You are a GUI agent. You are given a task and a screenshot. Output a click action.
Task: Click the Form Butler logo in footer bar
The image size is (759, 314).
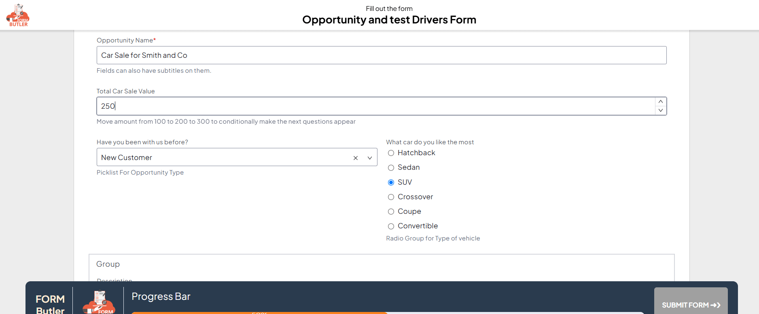[99, 302]
